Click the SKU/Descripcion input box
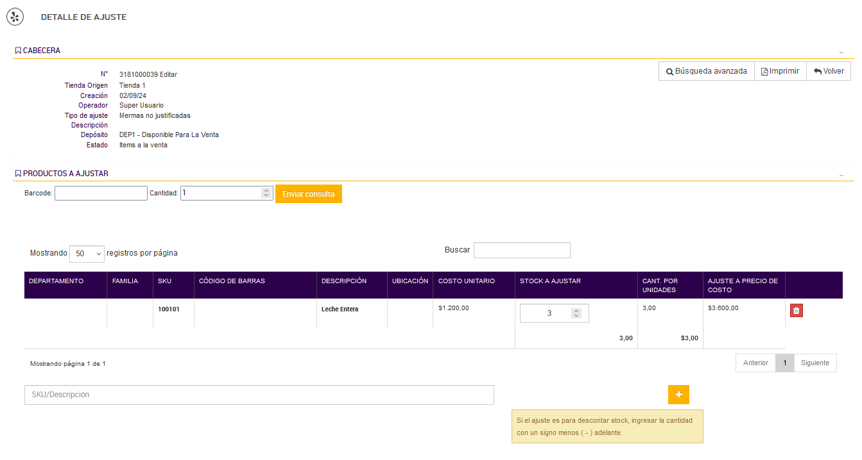The width and height of the screenshot is (862, 460). (x=259, y=395)
